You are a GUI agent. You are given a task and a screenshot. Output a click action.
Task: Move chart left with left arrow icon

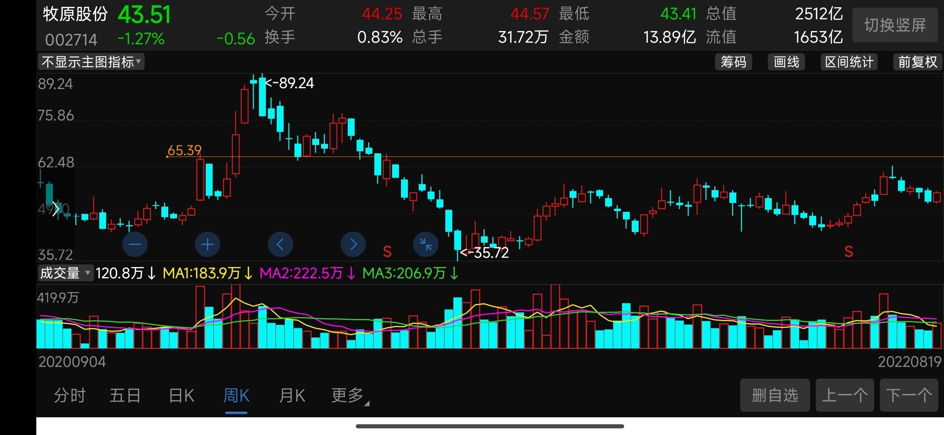click(280, 244)
